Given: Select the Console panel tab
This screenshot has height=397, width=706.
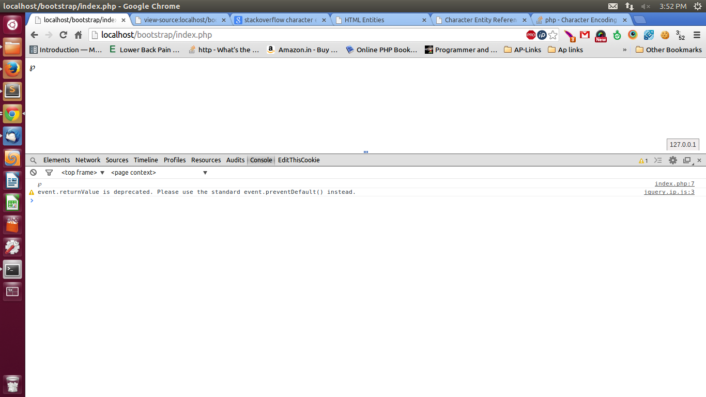Looking at the screenshot, I should coord(261,160).
